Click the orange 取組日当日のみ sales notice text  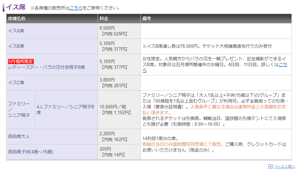click(183, 144)
